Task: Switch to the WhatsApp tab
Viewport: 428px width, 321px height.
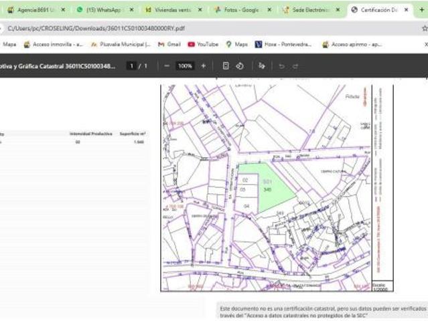Action: [x=101, y=10]
